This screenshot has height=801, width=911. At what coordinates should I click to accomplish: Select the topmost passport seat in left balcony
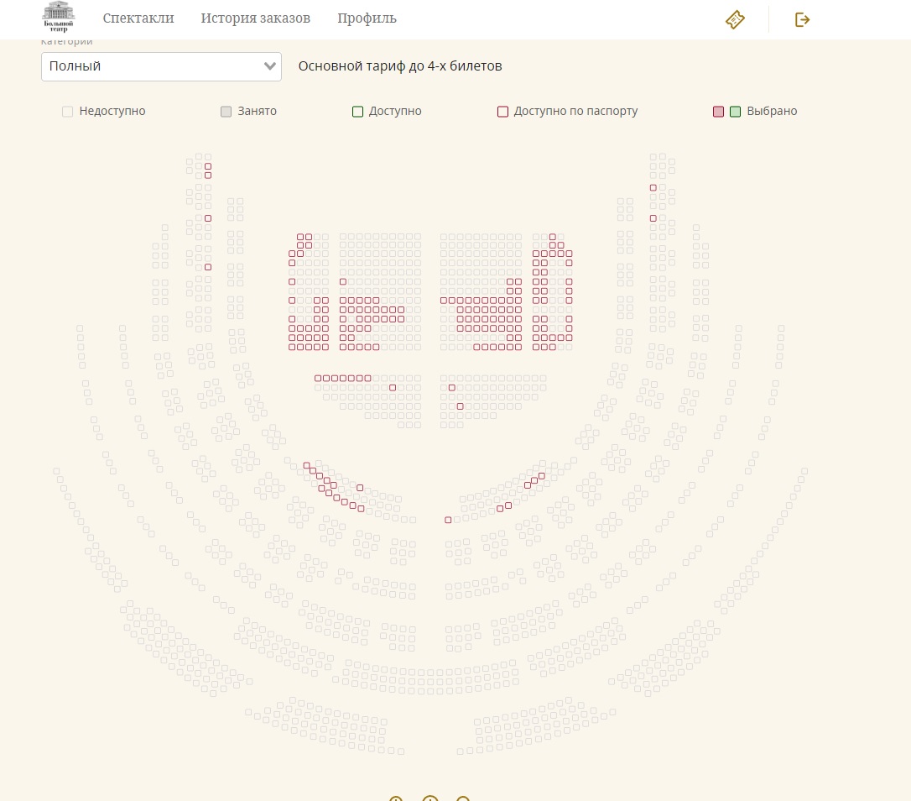[208, 166]
